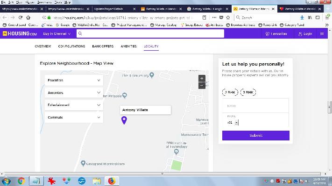Screen dimensions: 332x186
Task: Show more bookmarks chevron
Action: (327, 25)
